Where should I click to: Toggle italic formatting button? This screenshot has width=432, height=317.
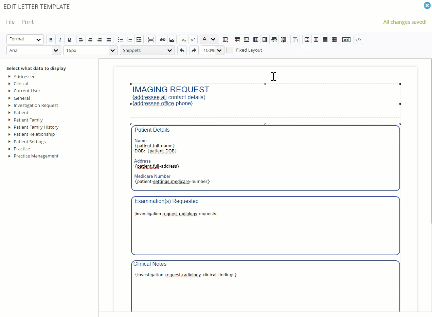pos(60,40)
